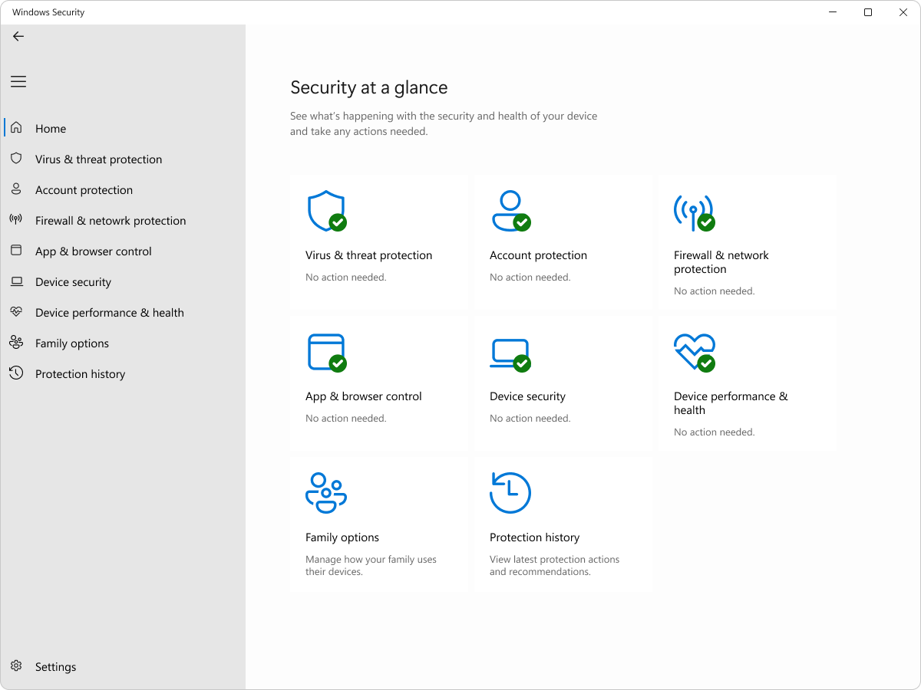921x690 pixels.
Task: Click the Firewall & network antenna tile icon
Action: pos(694,212)
